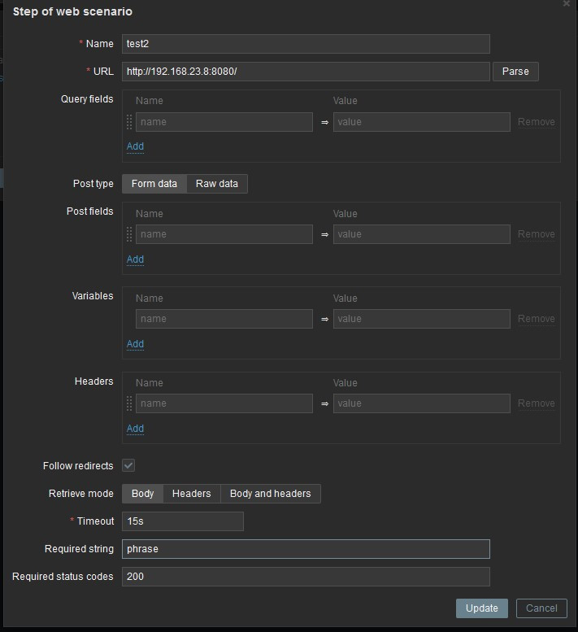This screenshot has height=632, width=578.
Task: Click drag handle icon in Query fields row
Action: point(129,122)
